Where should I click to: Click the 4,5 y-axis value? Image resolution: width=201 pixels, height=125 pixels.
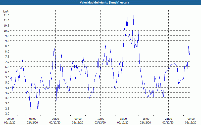pyautogui.click(x=7, y=88)
